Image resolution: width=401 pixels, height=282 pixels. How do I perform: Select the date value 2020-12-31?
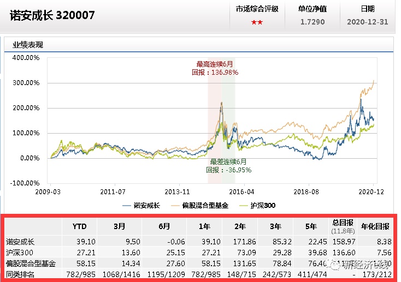368,22
